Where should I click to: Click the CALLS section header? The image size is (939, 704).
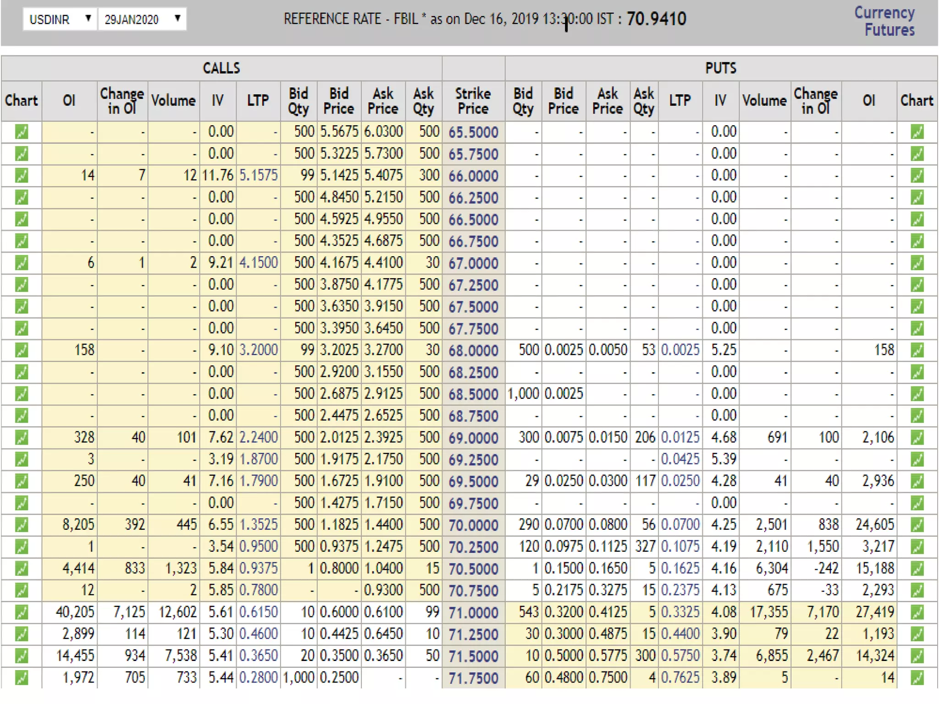click(x=221, y=68)
